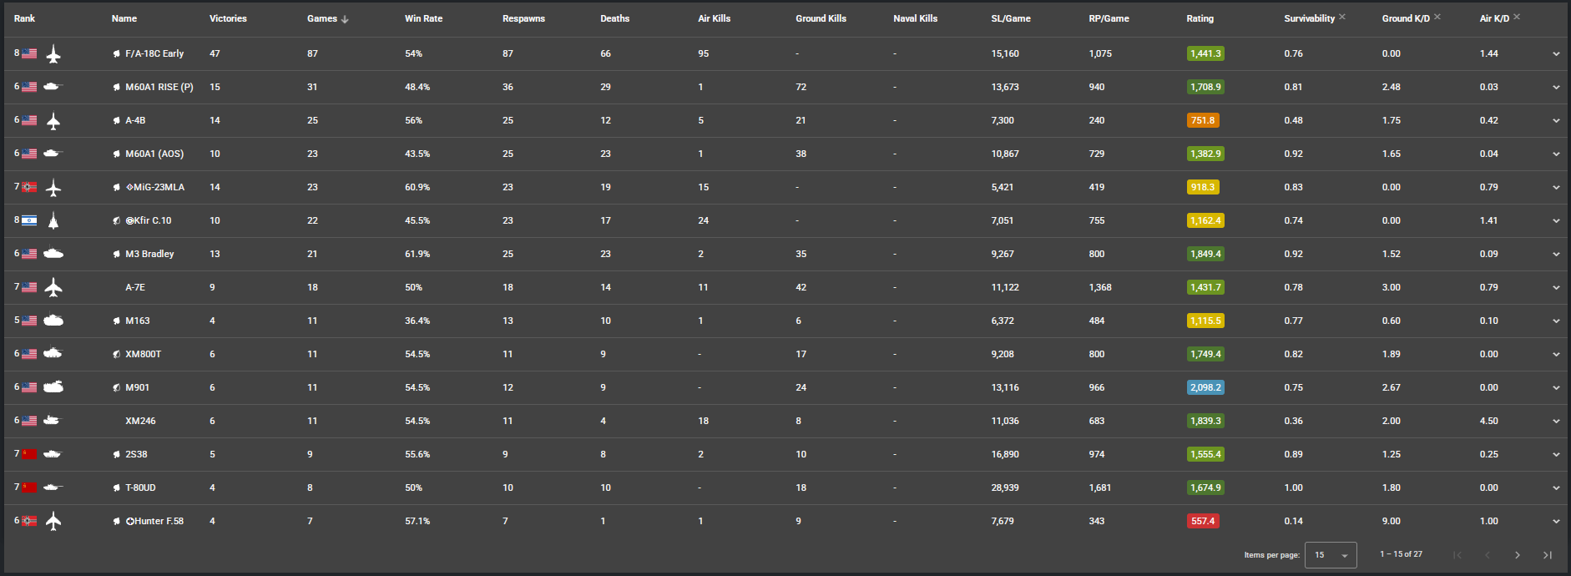The width and height of the screenshot is (1571, 576).
Task: Sort table by Name column
Action: pos(124,18)
